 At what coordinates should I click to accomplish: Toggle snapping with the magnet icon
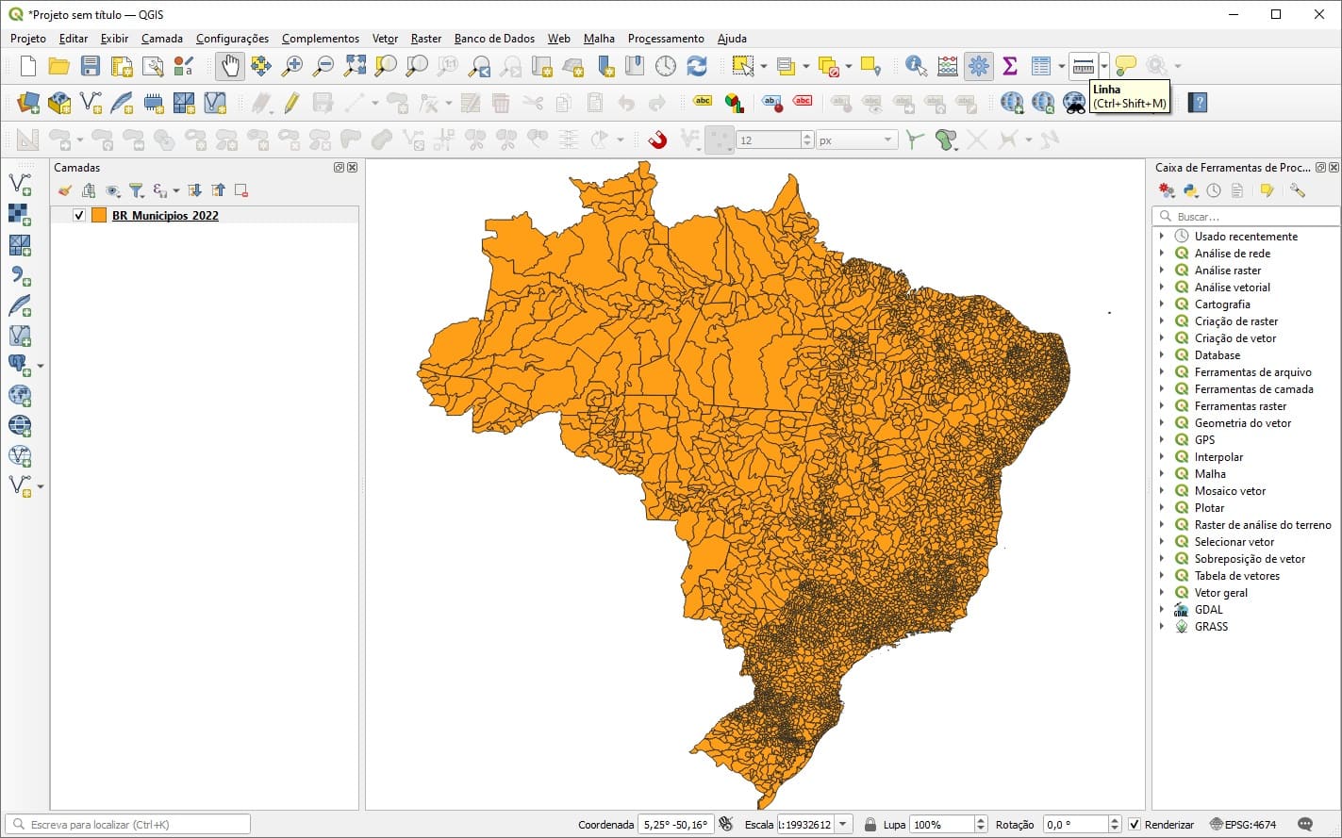(658, 140)
